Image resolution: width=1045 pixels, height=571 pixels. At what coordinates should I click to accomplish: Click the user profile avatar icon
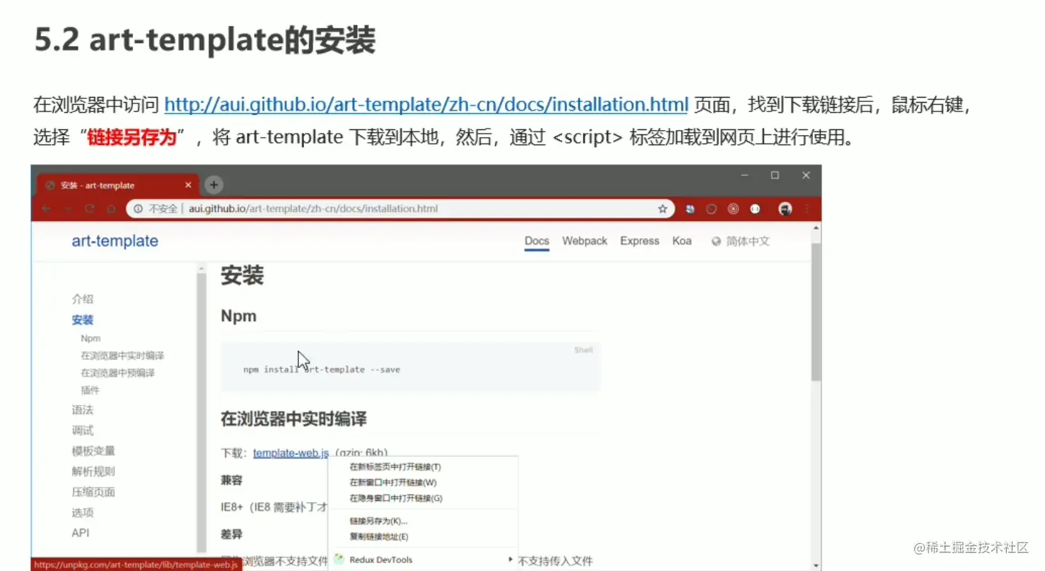pos(786,209)
